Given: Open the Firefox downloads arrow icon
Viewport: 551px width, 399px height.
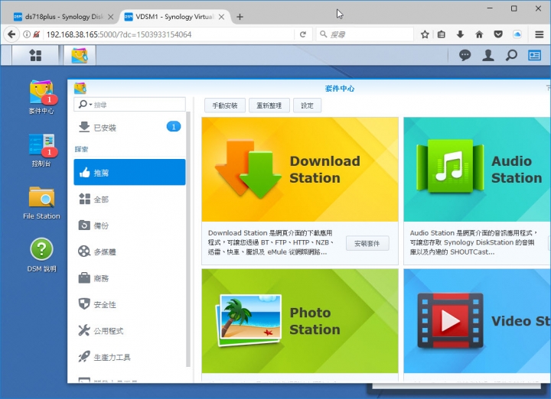Looking at the screenshot, I should pyautogui.click(x=460, y=34).
